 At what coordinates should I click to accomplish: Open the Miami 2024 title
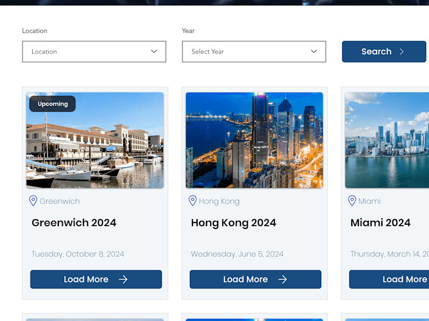coord(380,223)
